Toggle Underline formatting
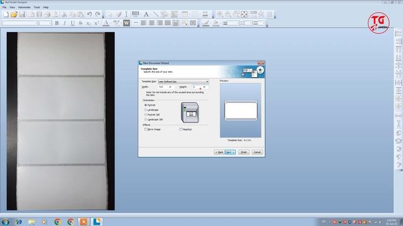The height and width of the screenshot is (226, 403). (x=72, y=23)
